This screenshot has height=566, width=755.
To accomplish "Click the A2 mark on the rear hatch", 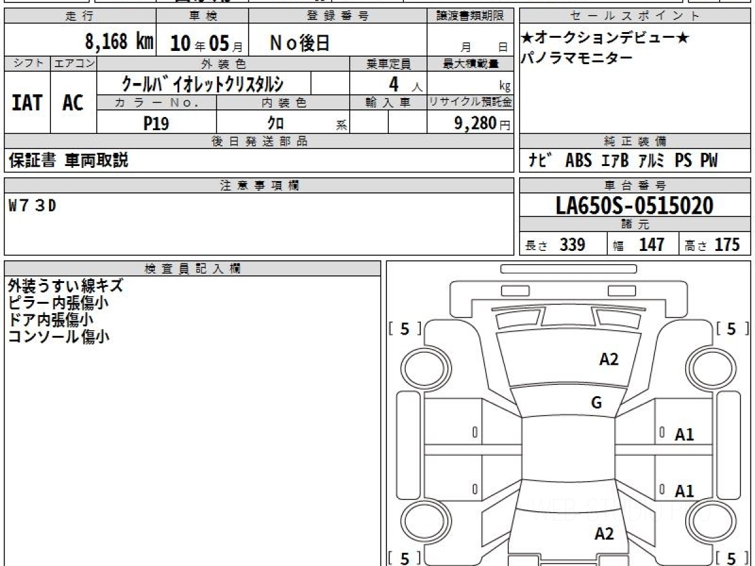I will pyautogui.click(x=604, y=535).
